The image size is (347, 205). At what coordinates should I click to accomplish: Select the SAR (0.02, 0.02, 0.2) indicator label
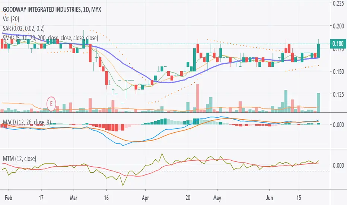[x=24, y=28]
